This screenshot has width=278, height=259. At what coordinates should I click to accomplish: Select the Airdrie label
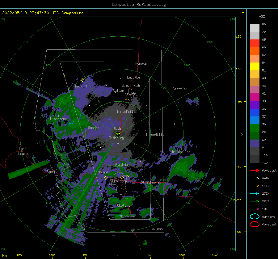[122, 164]
